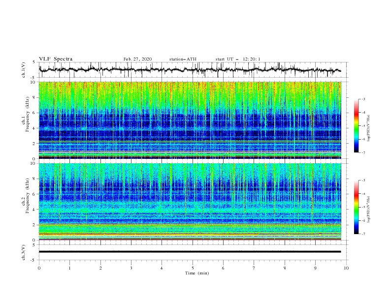Click the "-5" tick on ch.3(V) axis
The image size is (390, 301).
[33, 260]
